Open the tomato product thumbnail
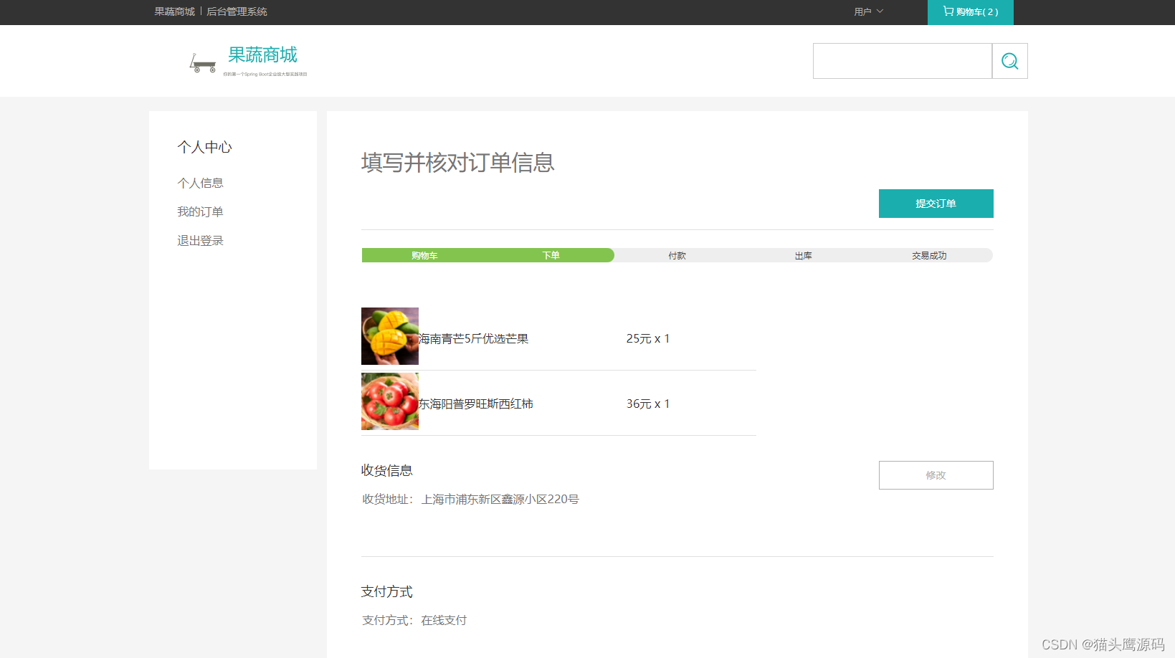 pos(390,401)
